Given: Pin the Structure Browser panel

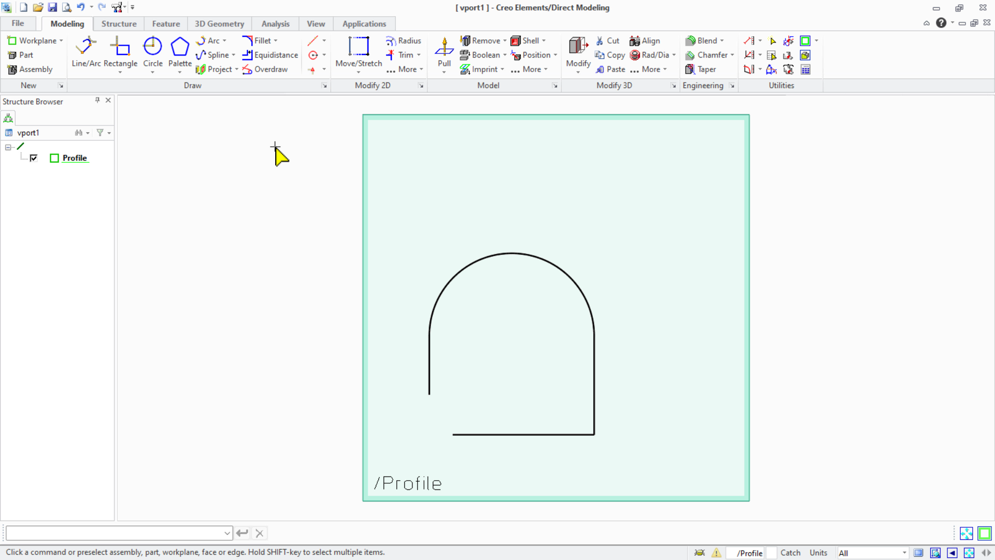Looking at the screenshot, I should (x=97, y=100).
